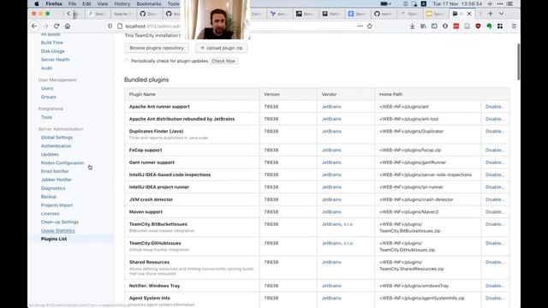Open Disable options for FxCop support

(495, 151)
